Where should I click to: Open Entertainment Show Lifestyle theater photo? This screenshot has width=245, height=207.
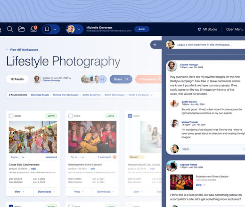92,137
